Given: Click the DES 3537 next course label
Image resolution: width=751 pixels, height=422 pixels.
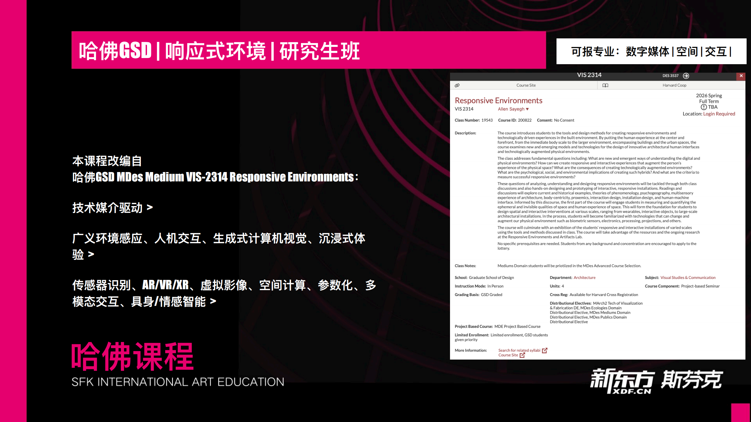Looking at the screenshot, I should [670, 76].
